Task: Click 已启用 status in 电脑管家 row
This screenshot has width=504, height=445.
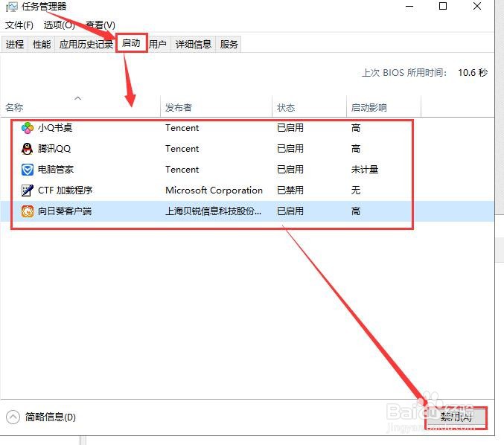Action: (x=290, y=170)
